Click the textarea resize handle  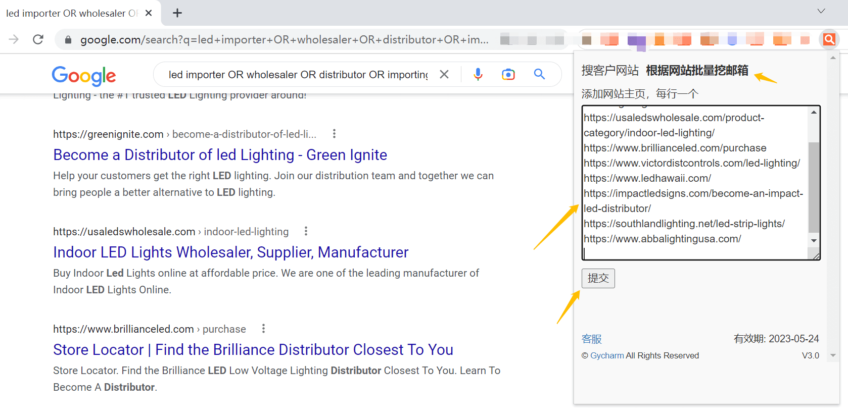point(816,256)
